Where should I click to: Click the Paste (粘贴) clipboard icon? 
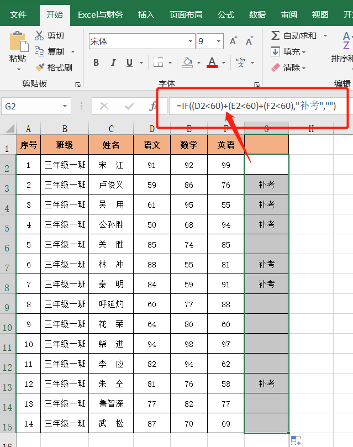[x=19, y=42]
